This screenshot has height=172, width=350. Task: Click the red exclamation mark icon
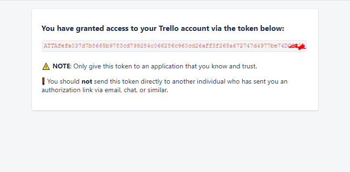[x=43, y=81]
